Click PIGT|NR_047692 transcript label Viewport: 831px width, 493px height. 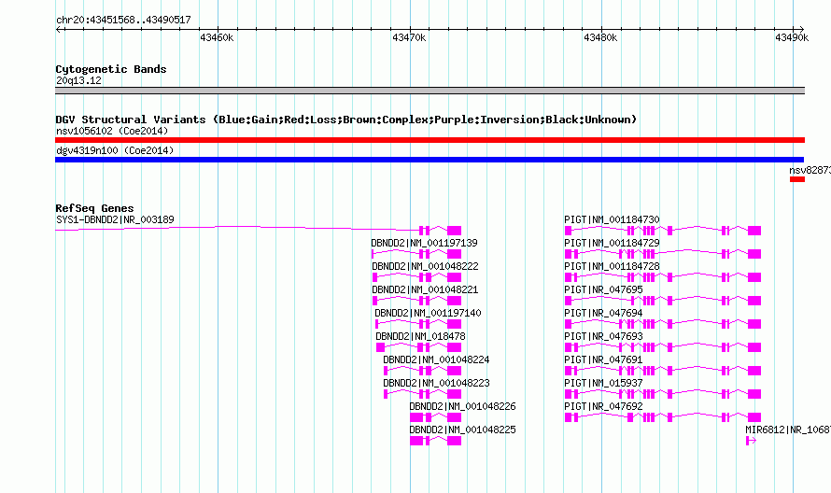[x=603, y=406]
